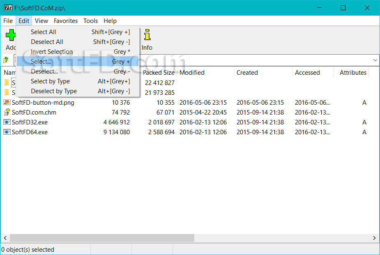This screenshot has width=380, height=255.
Task: Select the SoftFD-button-md.png file name
Action: click(x=43, y=103)
